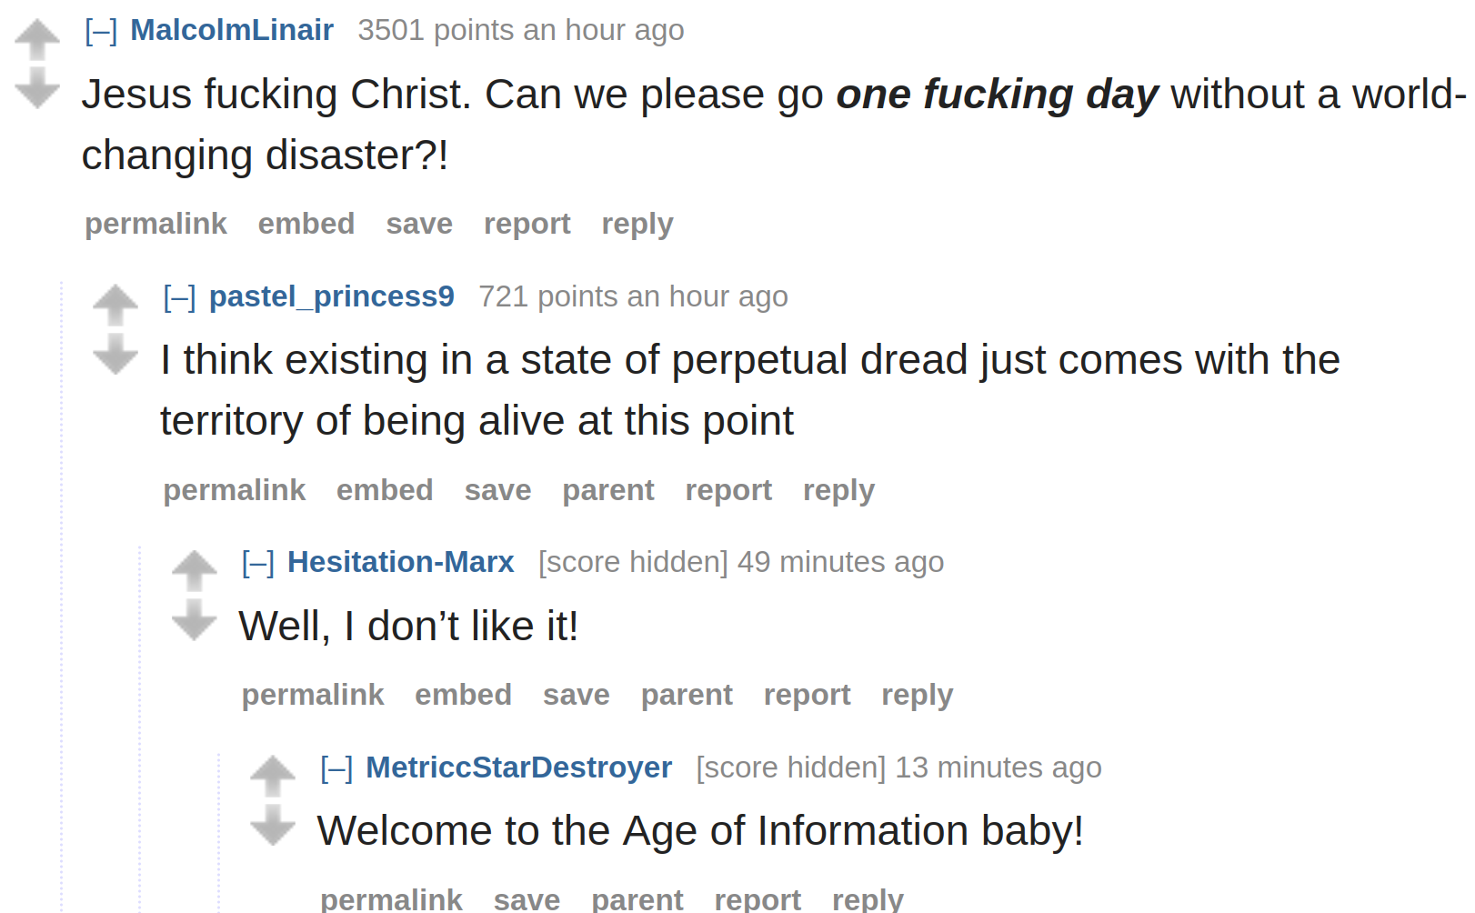Screen dimensions: 1475x913
Task: Downvote pastel_princess9's comment
Action: point(115,355)
